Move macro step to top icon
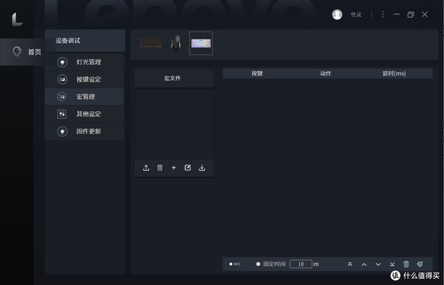444x285 pixels. click(x=350, y=264)
